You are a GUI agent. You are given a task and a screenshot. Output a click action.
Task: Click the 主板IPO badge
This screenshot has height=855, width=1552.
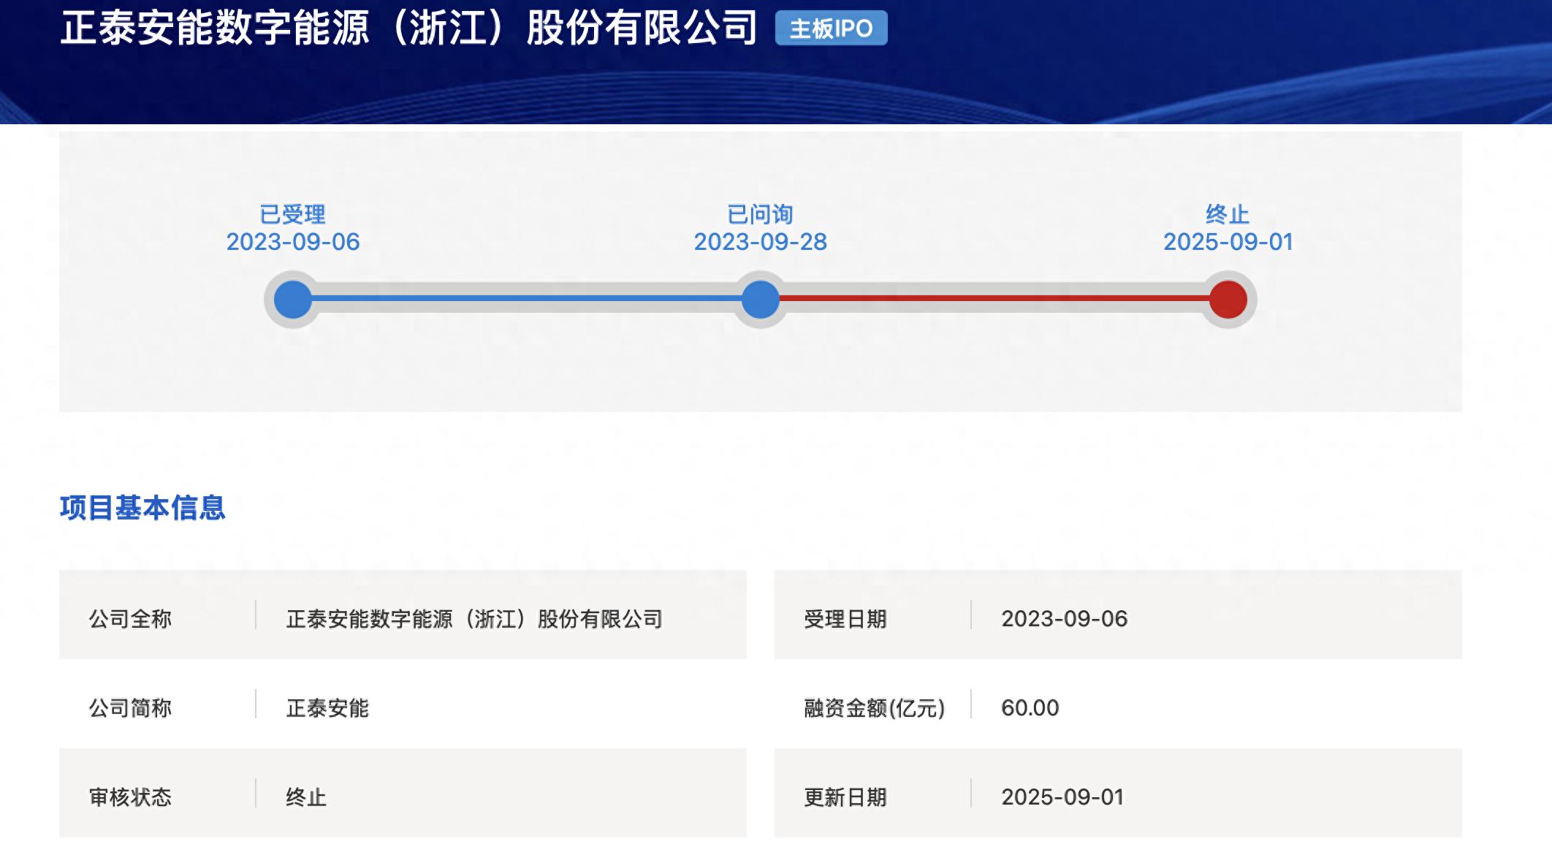(x=831, y=28)
